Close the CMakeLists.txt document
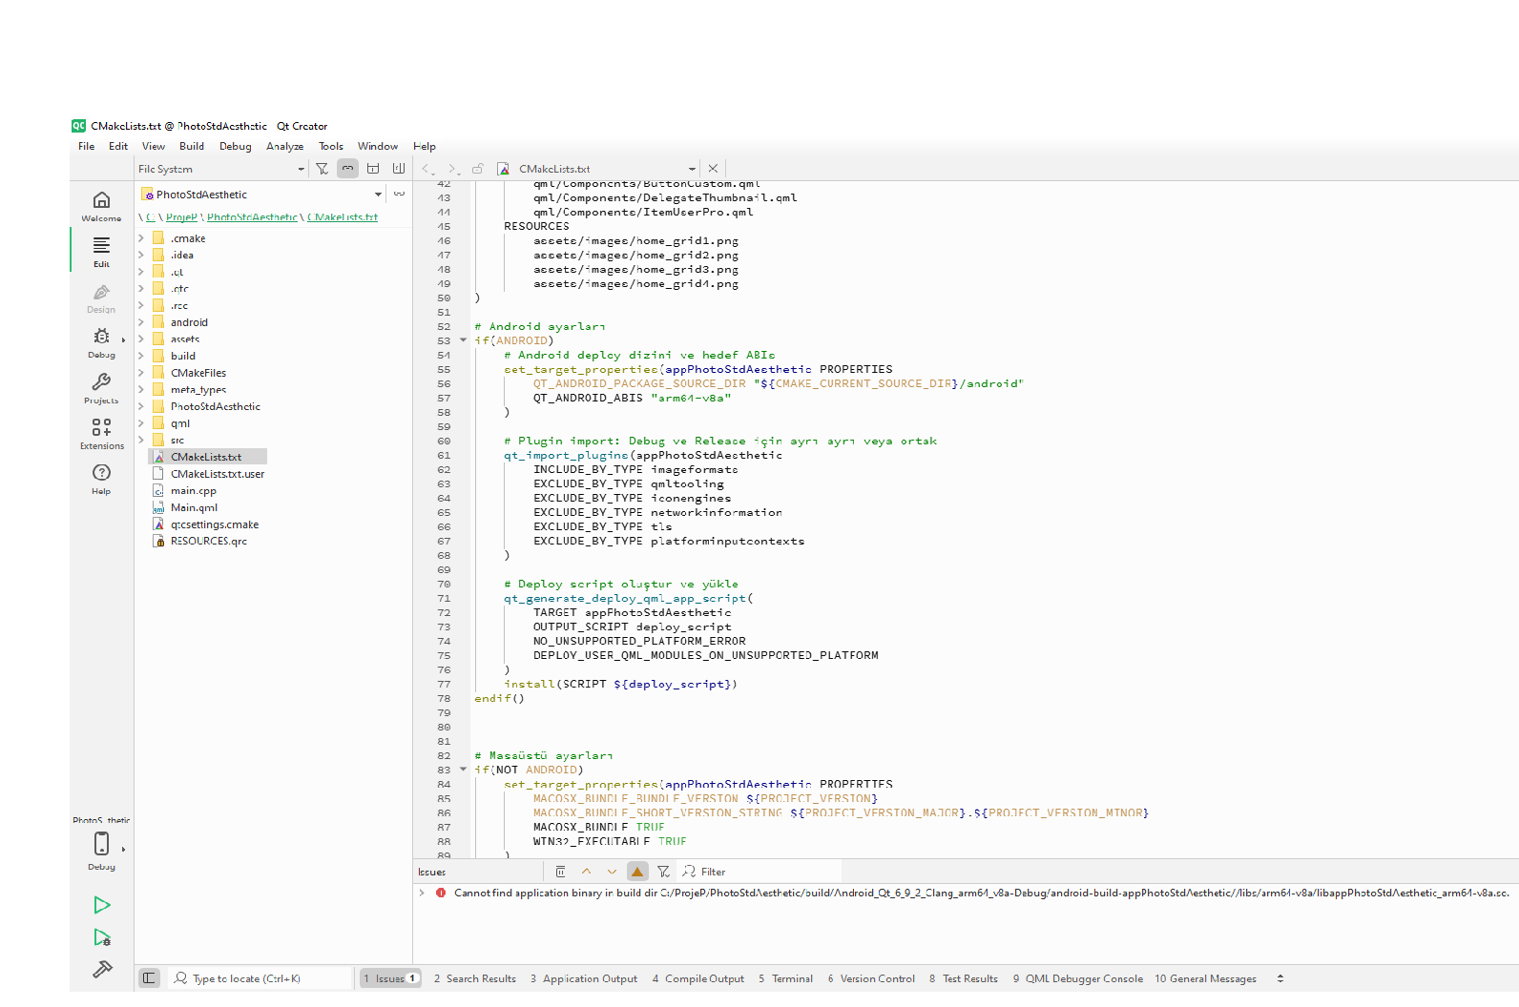 [713, 169]
